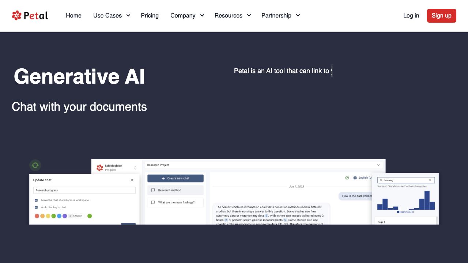Screen dimensions: 468x263
Task: Pick the yellow color tag swatch
Action: (48, 216)
